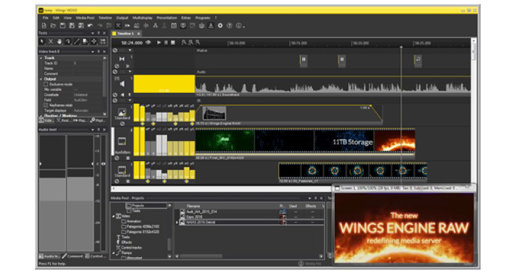Click the 11TB Storage clip thumbnail

[x=344, y=141]
